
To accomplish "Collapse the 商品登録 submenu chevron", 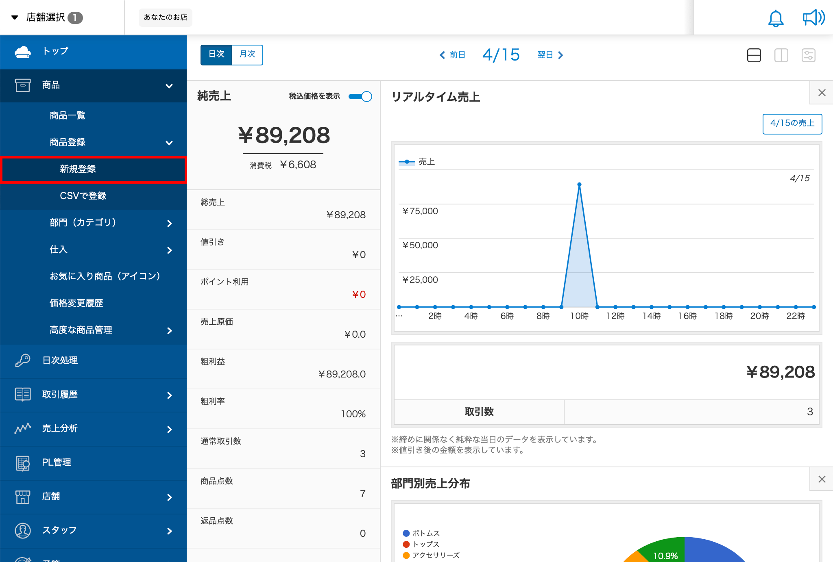I will click(169, 143).
